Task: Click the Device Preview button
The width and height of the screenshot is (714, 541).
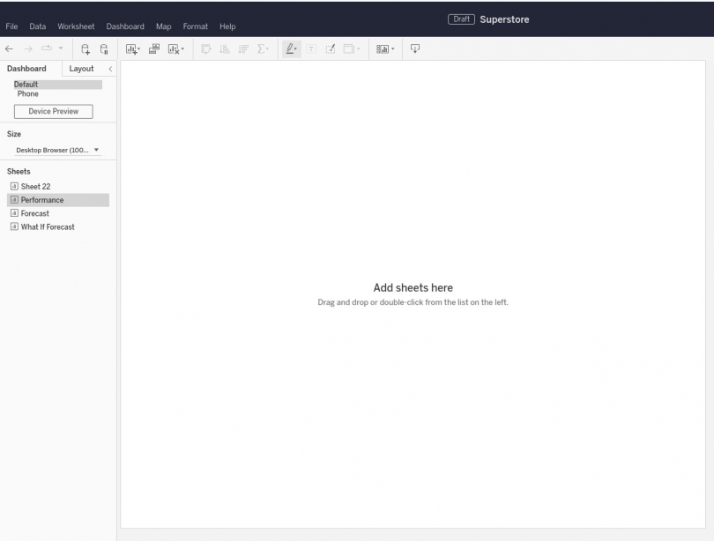Action: point(53,111)
